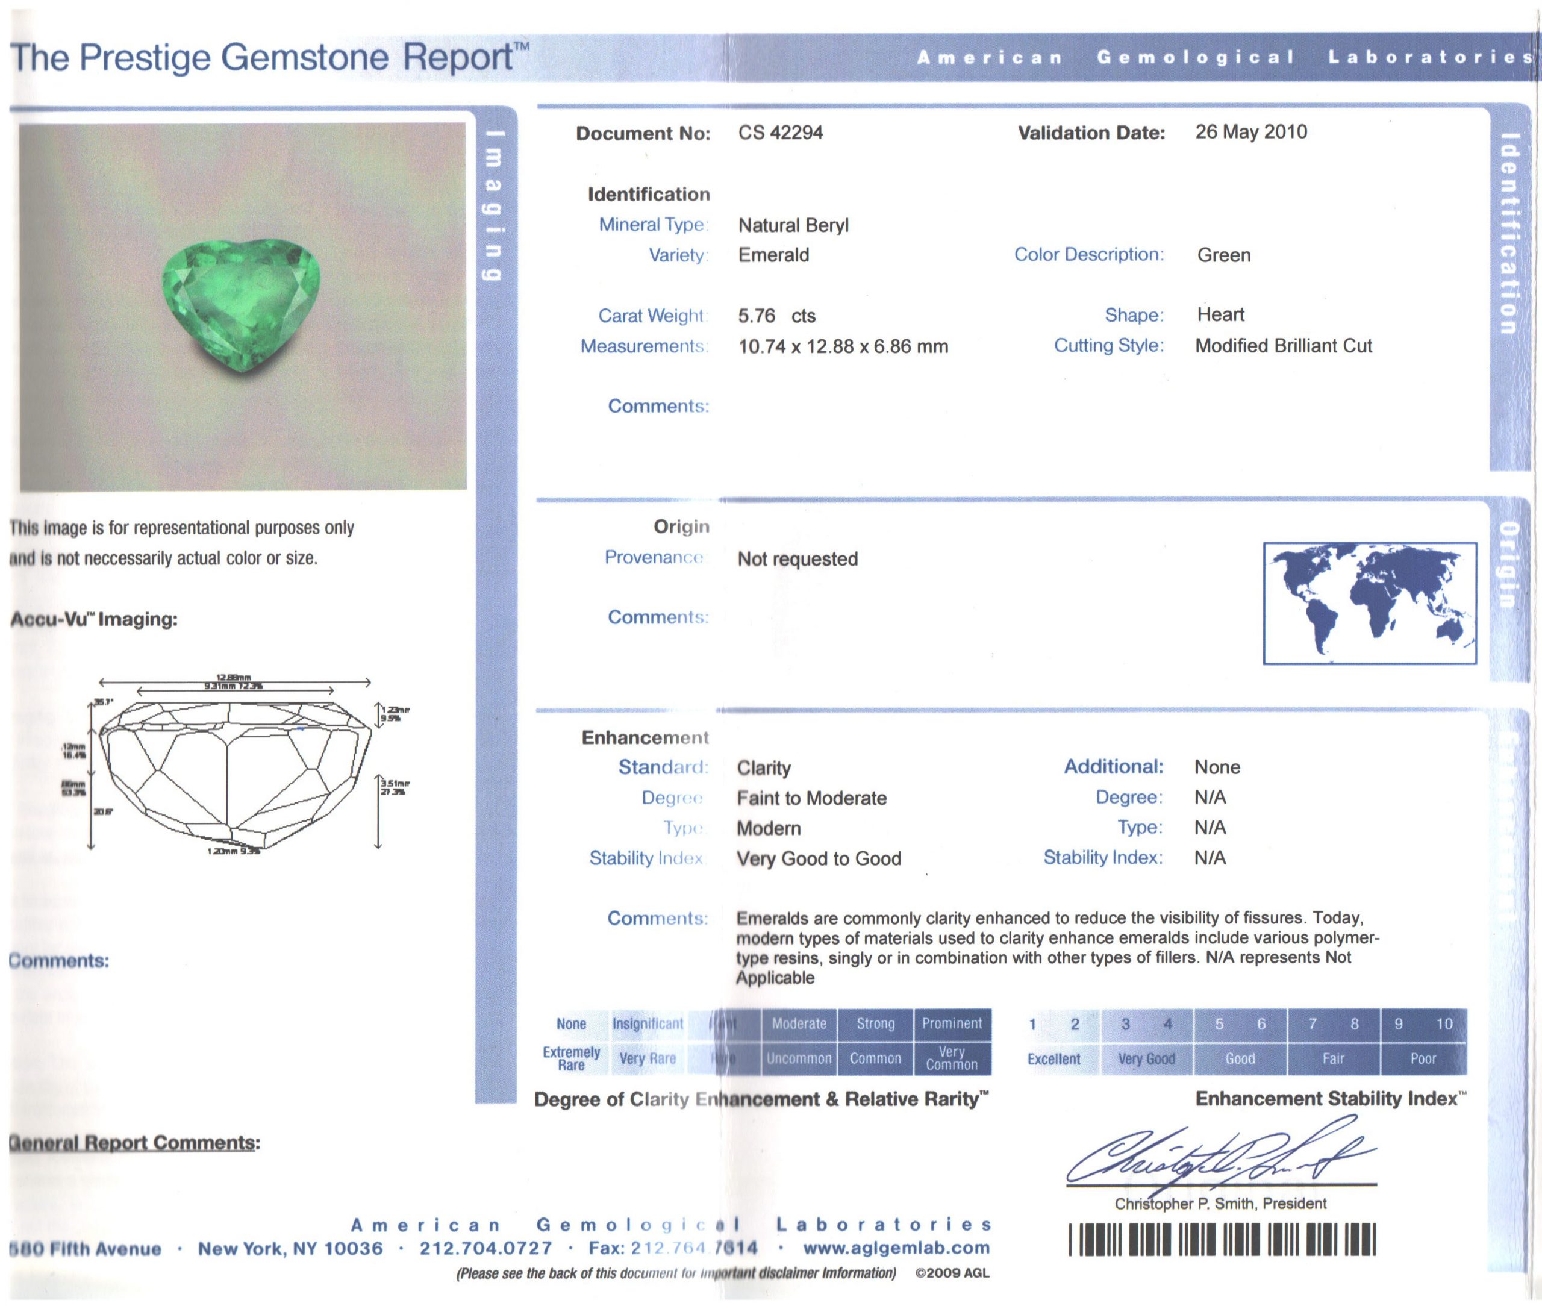Click the Additional enhancement value None
Viewport: 1542px width, 1309px height.
[x=1217, y=767]
